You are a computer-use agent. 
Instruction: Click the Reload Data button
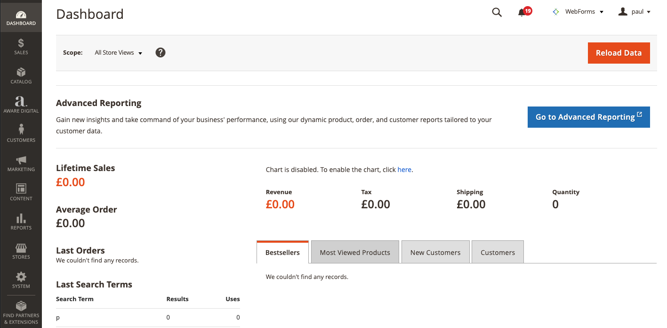point(619,53)
